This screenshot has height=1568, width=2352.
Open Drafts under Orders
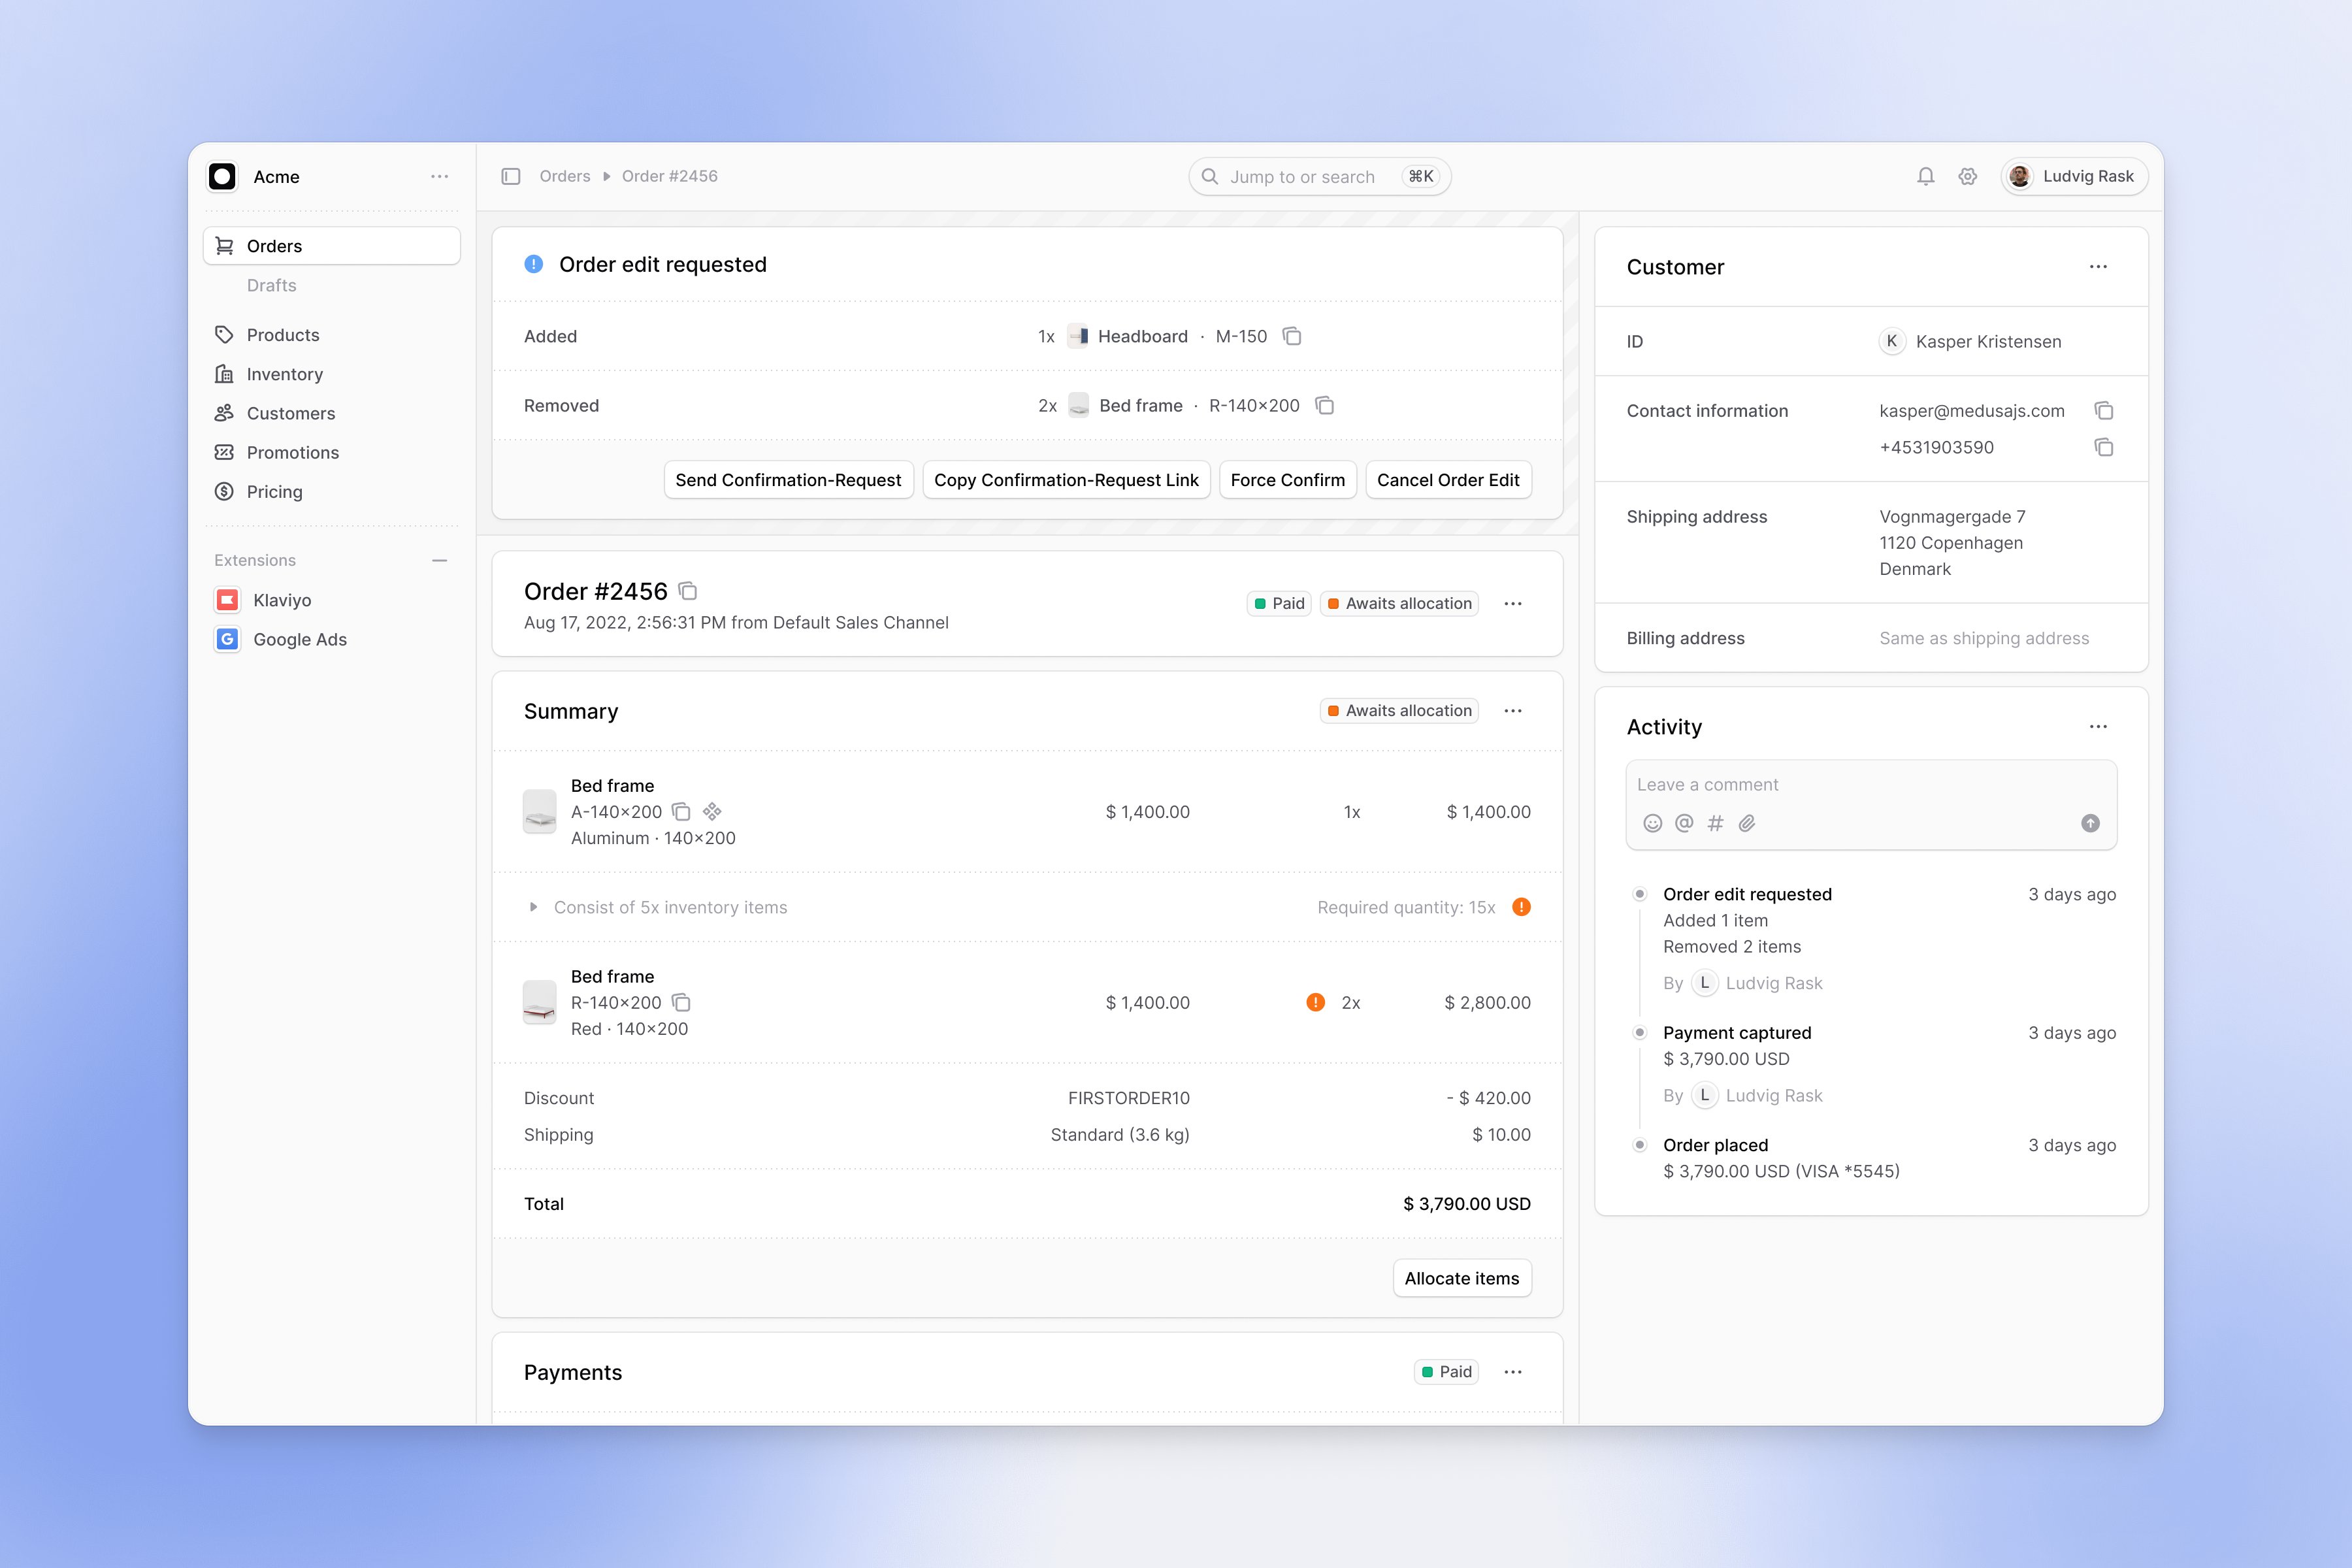[x=272, y=286]
